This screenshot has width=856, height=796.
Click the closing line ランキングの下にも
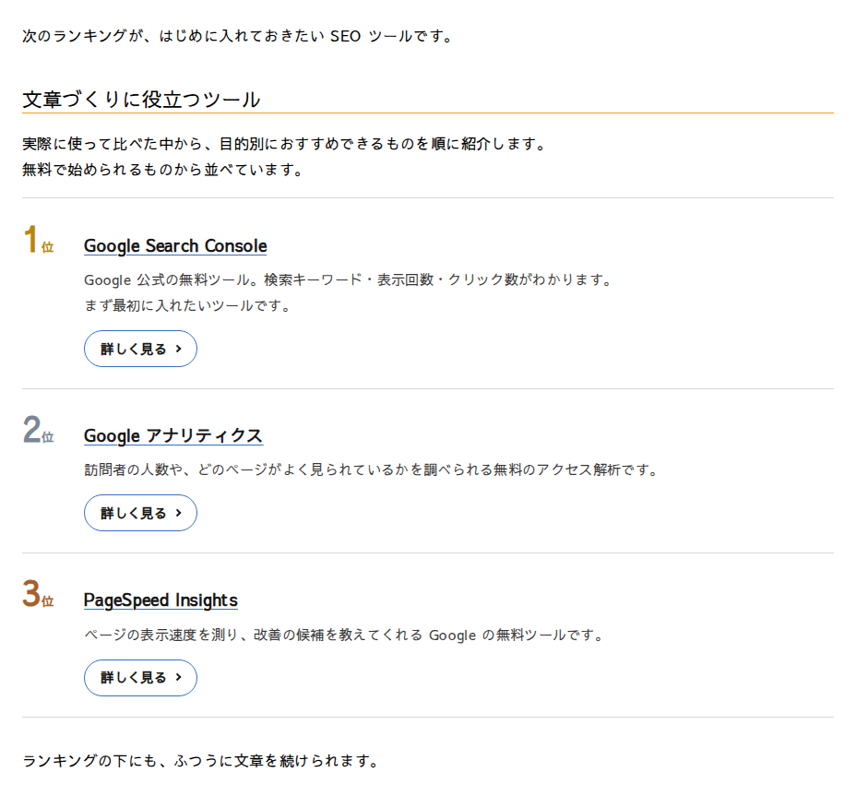pos(201,761)
